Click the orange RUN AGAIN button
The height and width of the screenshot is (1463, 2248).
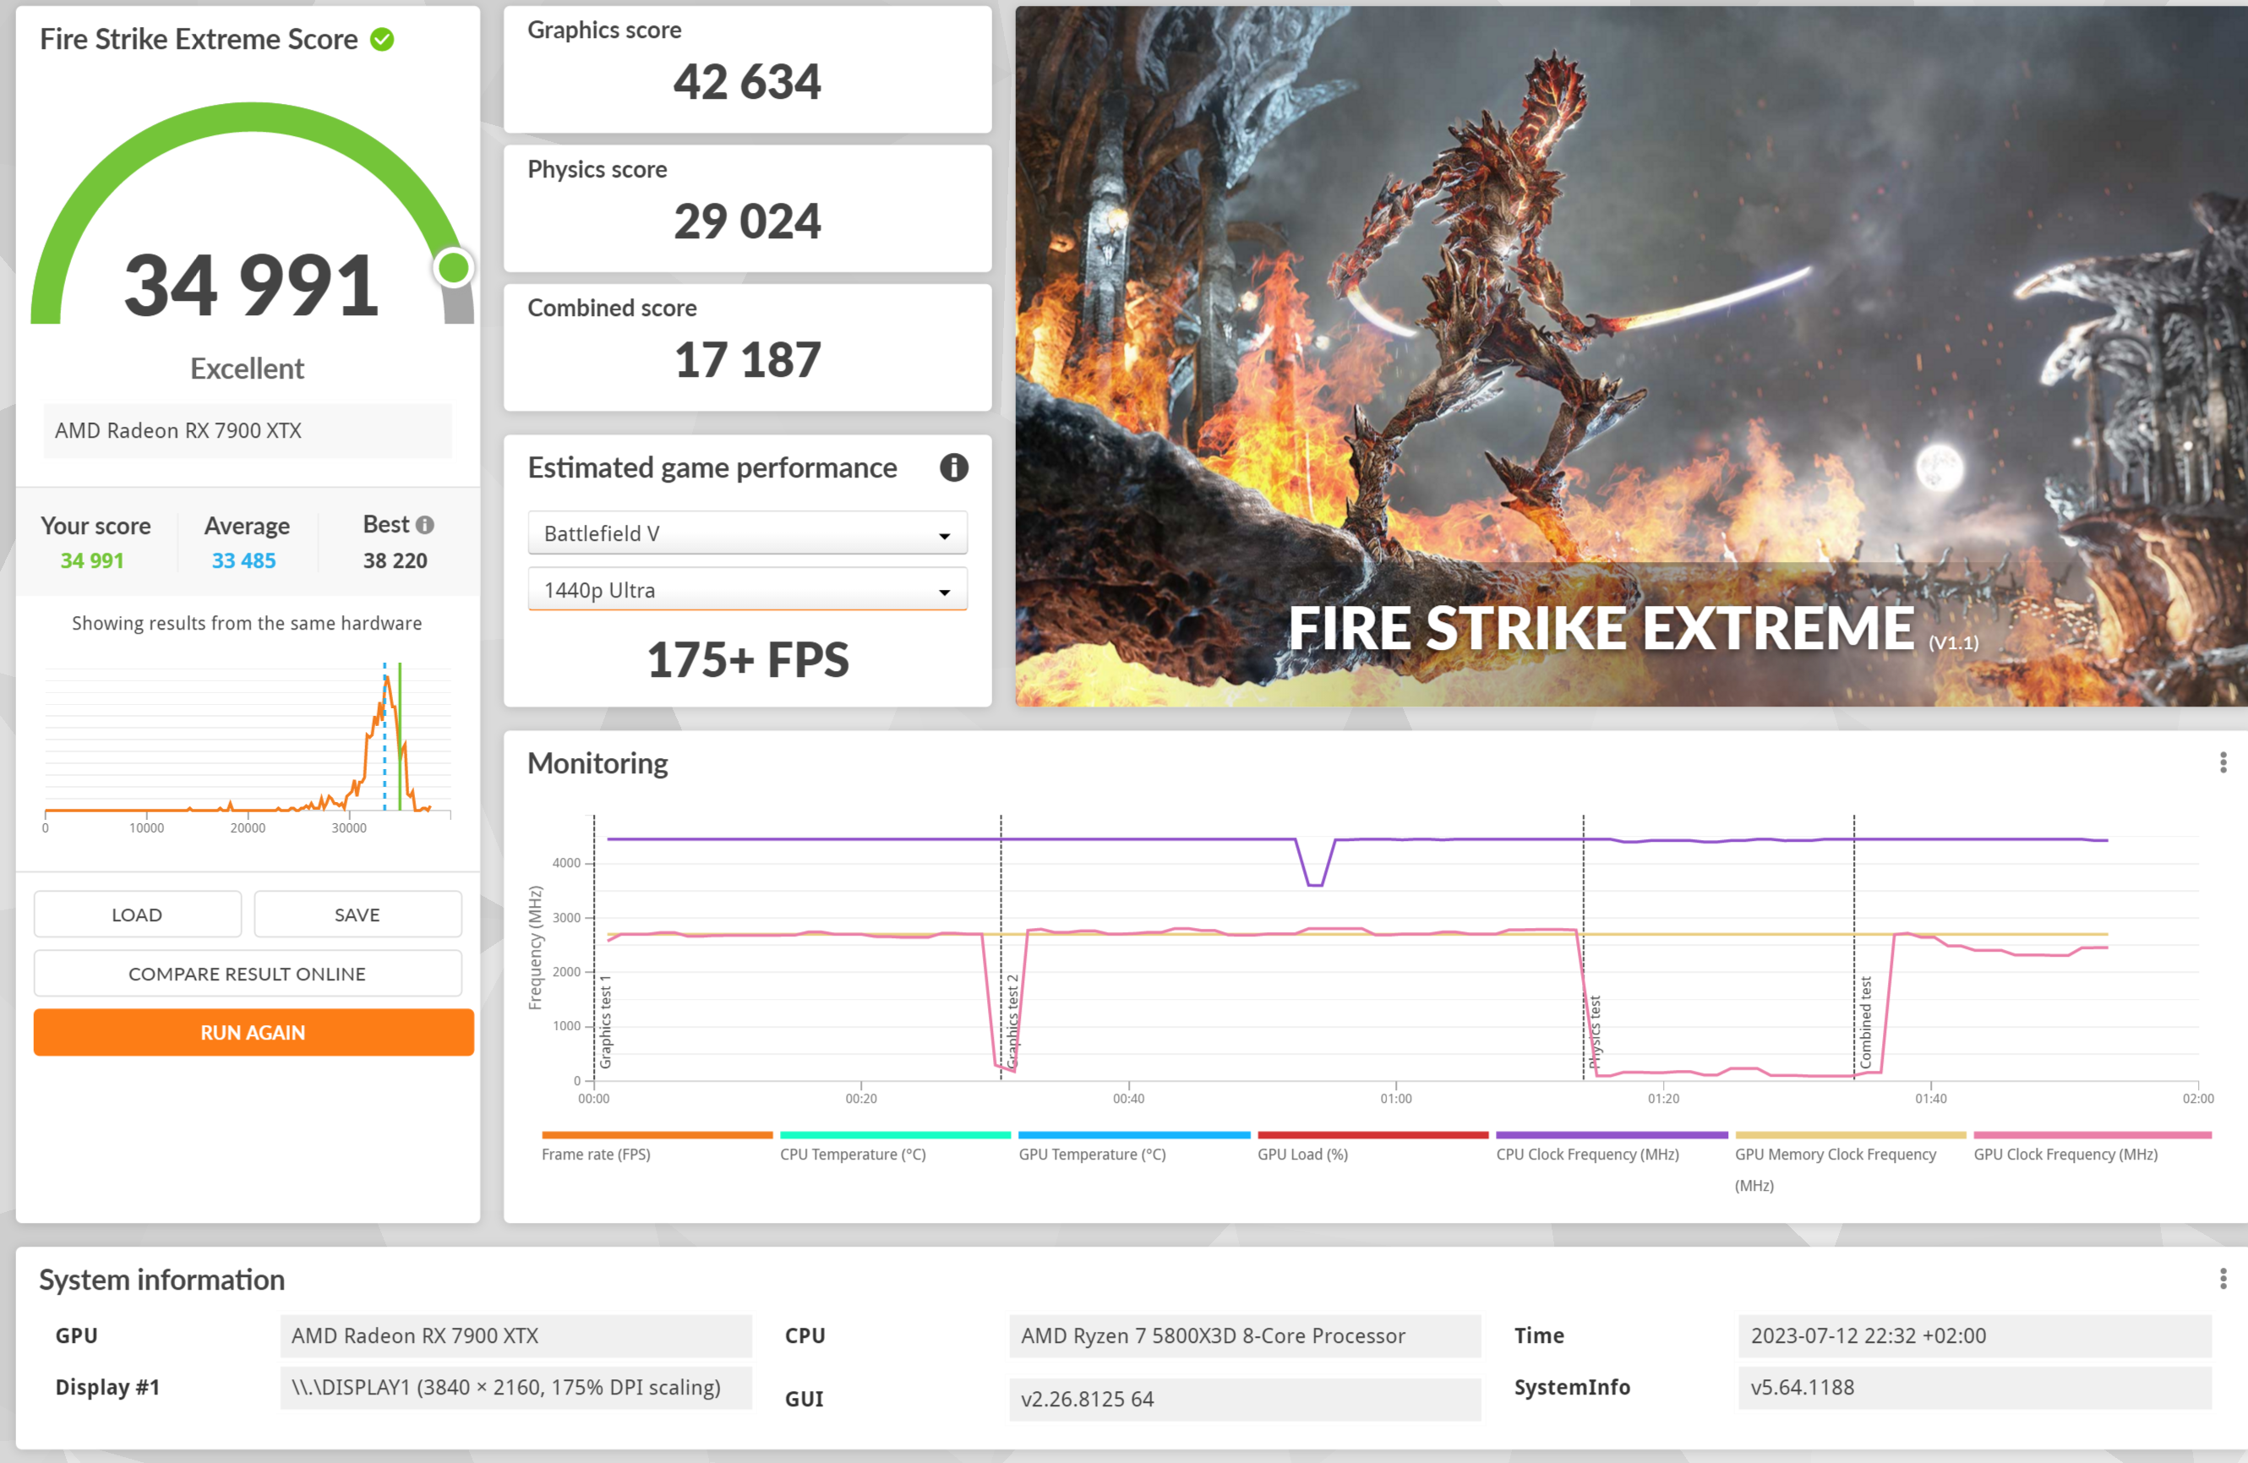pyautogui.click(x=254, y=1032)
